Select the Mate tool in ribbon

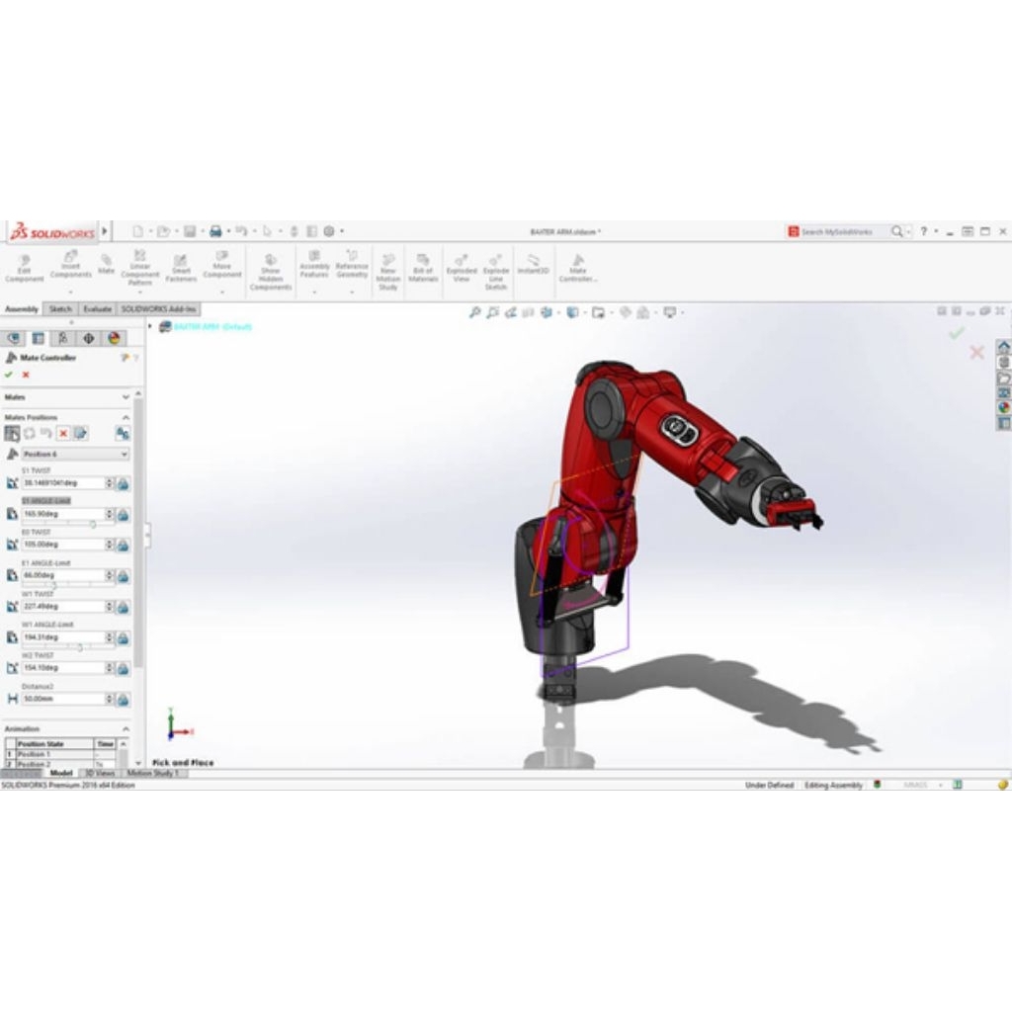click(106, 264)
